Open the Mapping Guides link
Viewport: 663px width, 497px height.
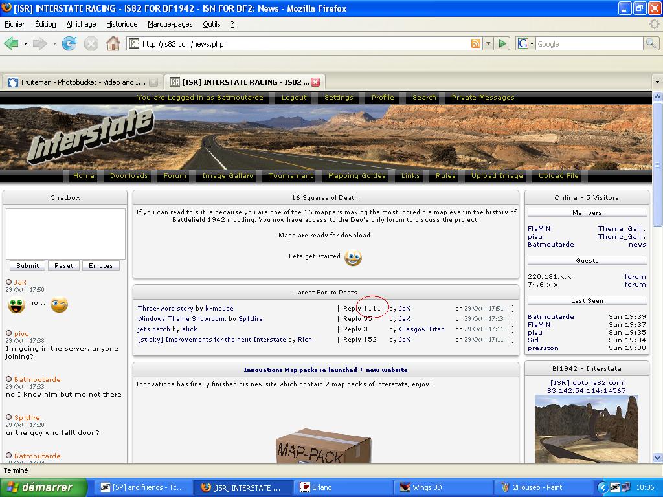[357, 176]
